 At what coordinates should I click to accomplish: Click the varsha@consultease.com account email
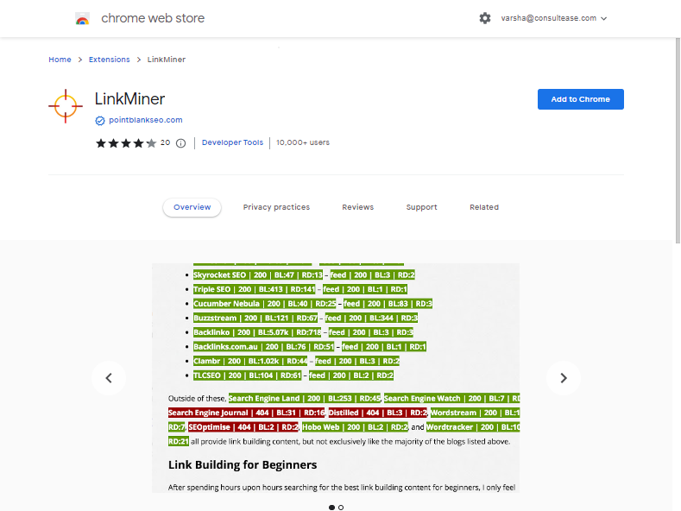tap(549, 18)
